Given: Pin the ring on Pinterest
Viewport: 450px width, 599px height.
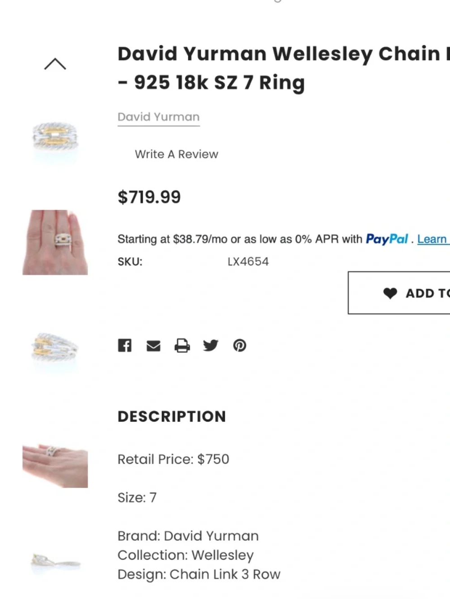Looking at the screenshot, I should [239, 345].
